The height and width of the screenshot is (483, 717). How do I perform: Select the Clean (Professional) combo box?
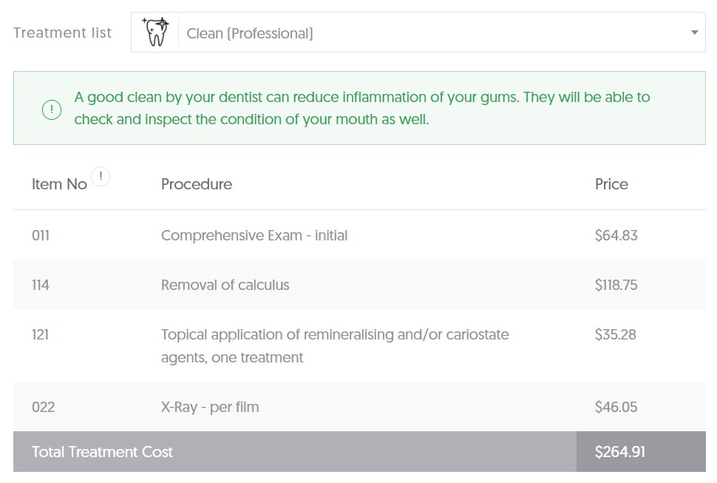point(418,33)
